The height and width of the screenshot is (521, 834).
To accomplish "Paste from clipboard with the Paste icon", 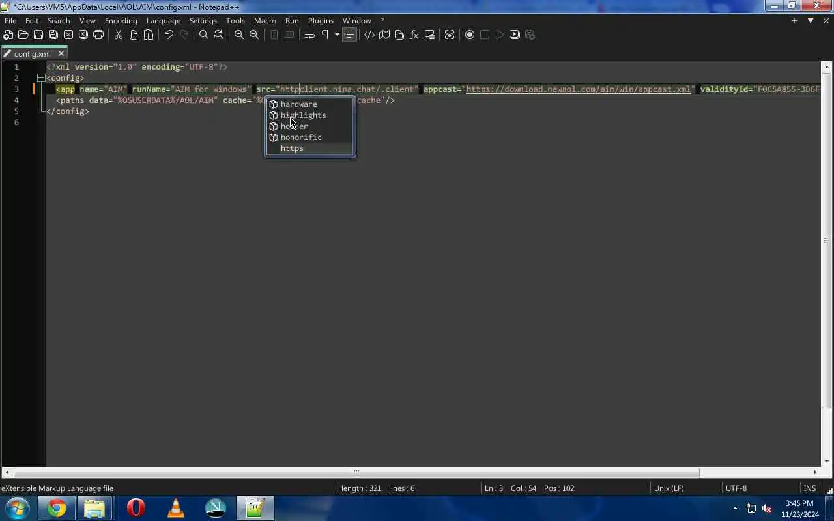I will click(x=149, y=35).
